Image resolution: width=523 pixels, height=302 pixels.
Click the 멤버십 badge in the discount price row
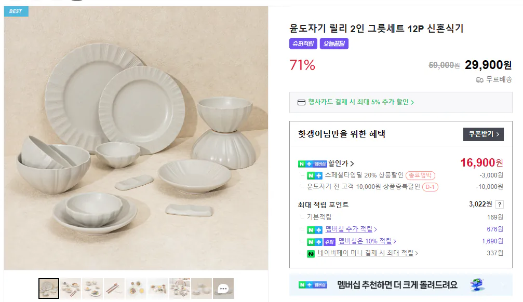click(319, 163)
